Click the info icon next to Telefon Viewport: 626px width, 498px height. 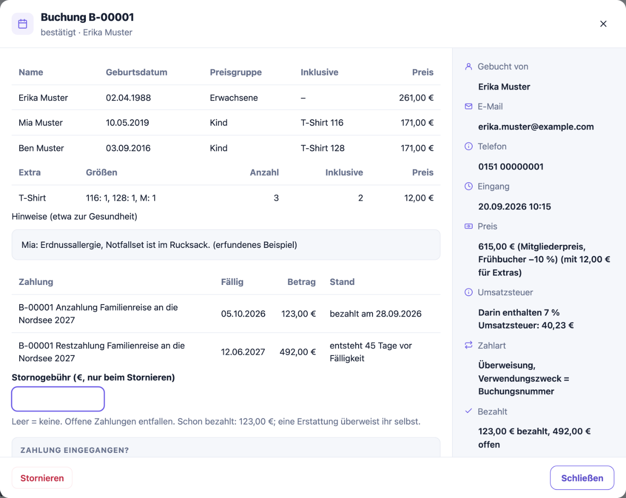click(469, 146)
